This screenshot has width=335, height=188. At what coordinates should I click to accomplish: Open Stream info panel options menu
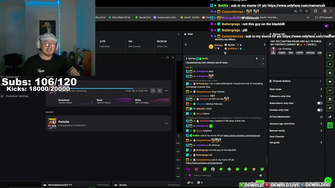click(x=320, y=34)
